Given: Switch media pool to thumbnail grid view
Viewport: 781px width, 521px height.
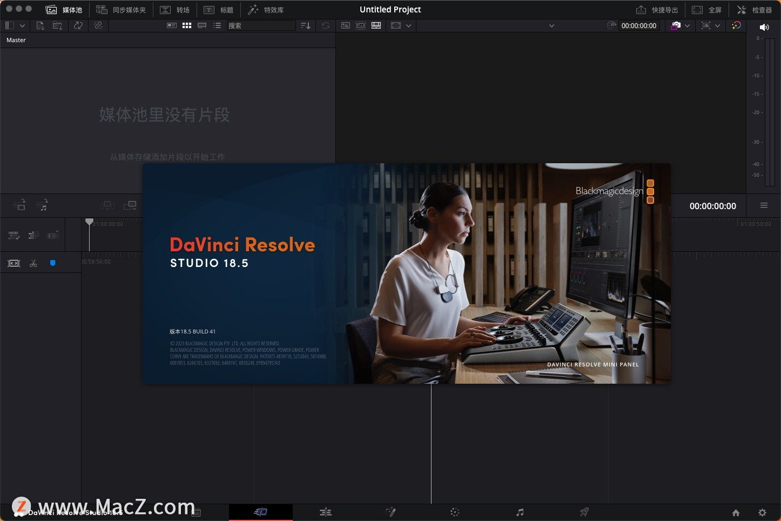Looking at the screenshot, I should tap(187, 25).
